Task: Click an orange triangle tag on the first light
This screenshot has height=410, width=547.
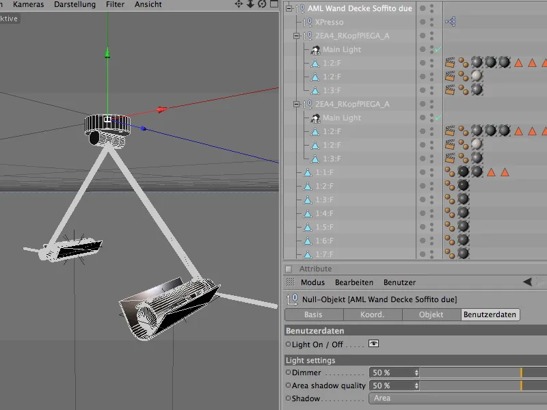Action: click(x=519, y=63)
